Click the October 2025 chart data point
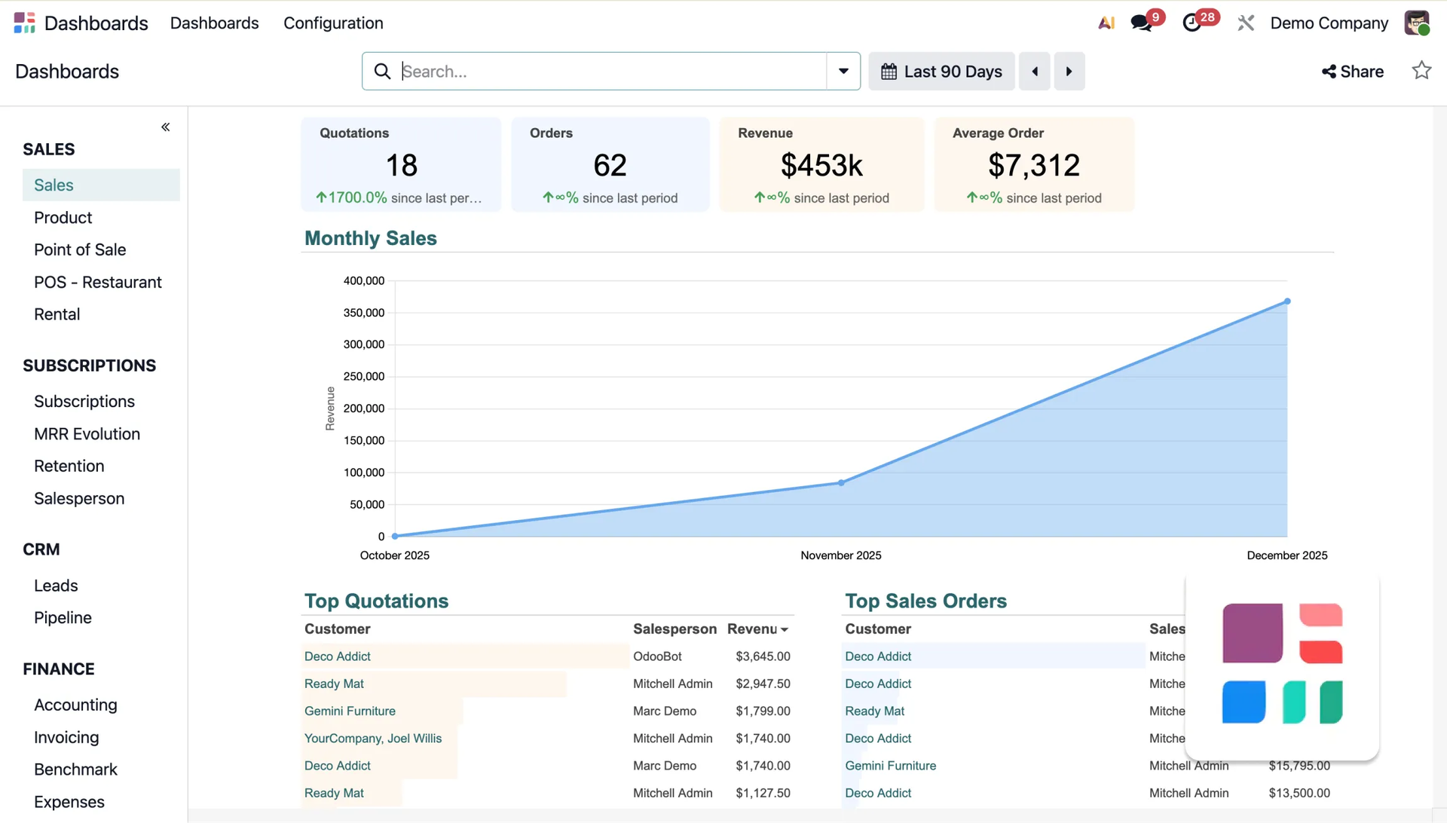Screen dimensions: 1447x823 [x=395, y=536]
